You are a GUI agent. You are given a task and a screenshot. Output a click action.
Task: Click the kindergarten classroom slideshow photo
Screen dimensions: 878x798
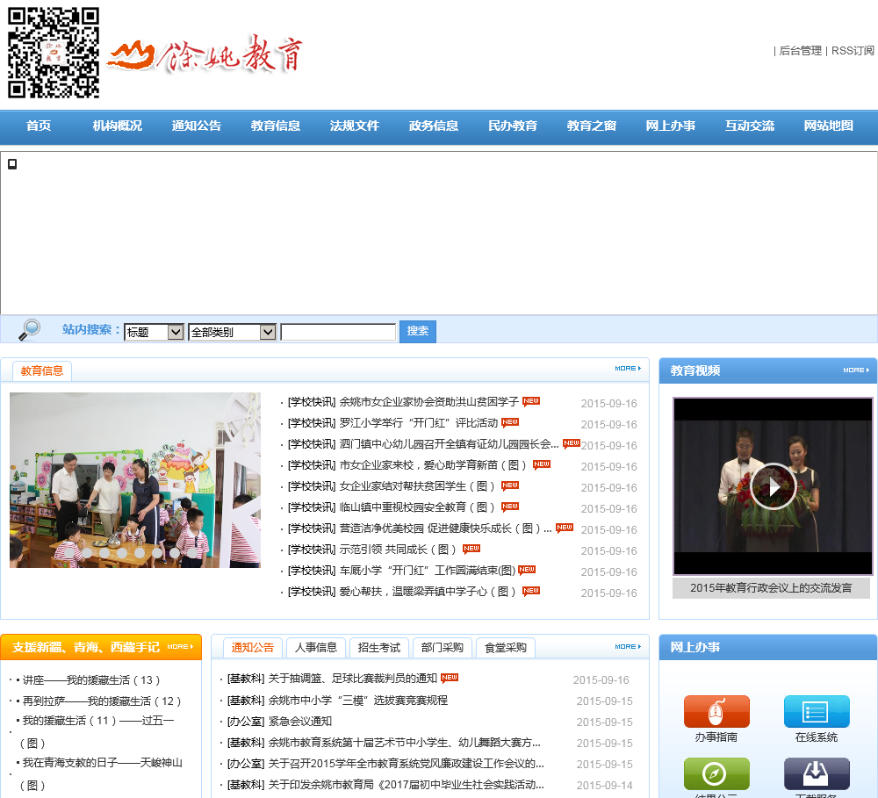click(135, 480)
